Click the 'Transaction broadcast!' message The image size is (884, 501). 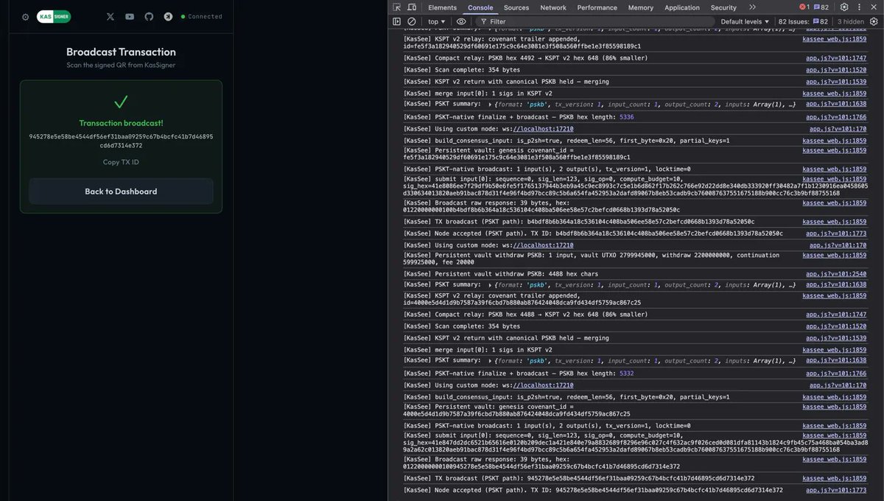[121, 123]
